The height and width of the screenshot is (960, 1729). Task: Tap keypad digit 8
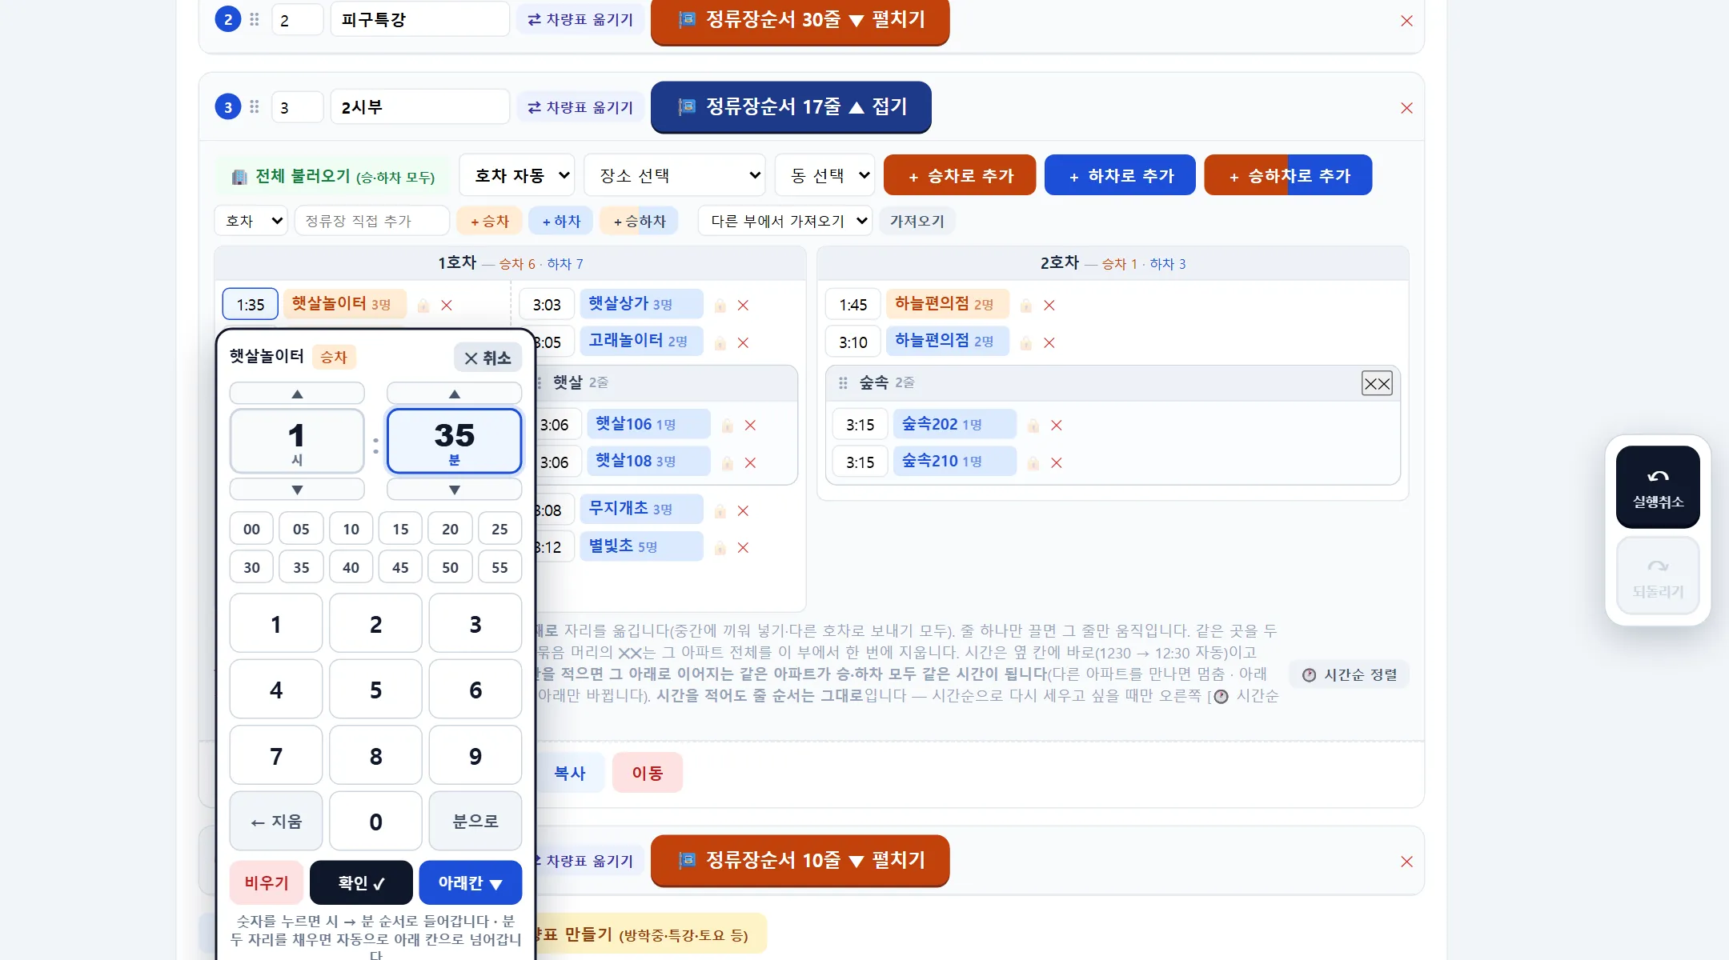(375, 756)
